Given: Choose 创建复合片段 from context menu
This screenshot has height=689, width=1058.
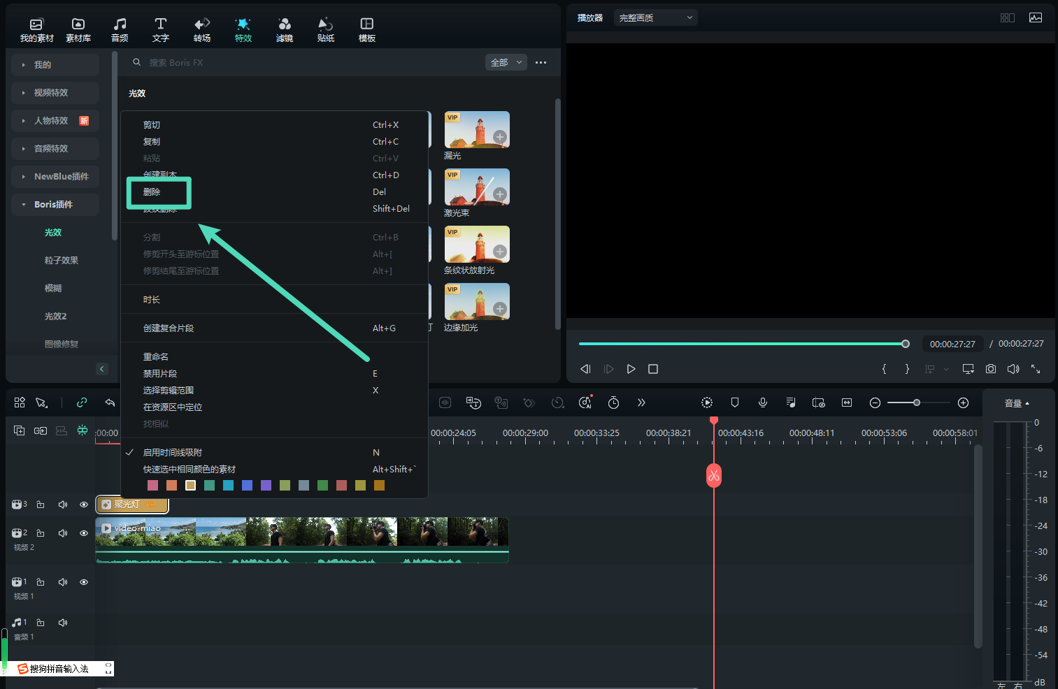Looking at the screenshot, I should [x=169, y=328].
